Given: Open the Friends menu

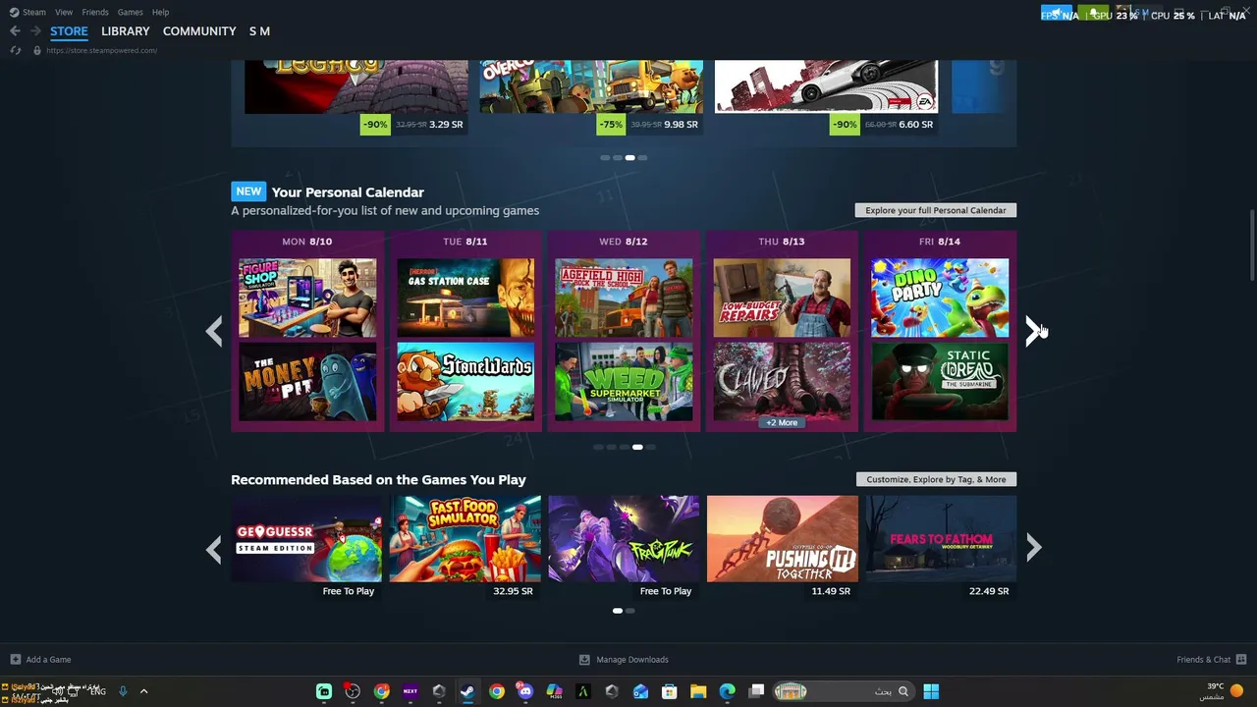Looking at the screenshot, I should (95, 12).
